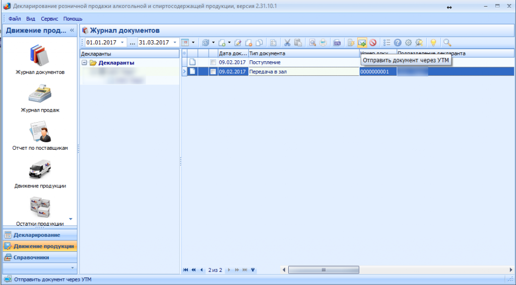Click the scissors cut icon in toolbar
The width and height of the screenshot is (516, 285).
(287, 43)
